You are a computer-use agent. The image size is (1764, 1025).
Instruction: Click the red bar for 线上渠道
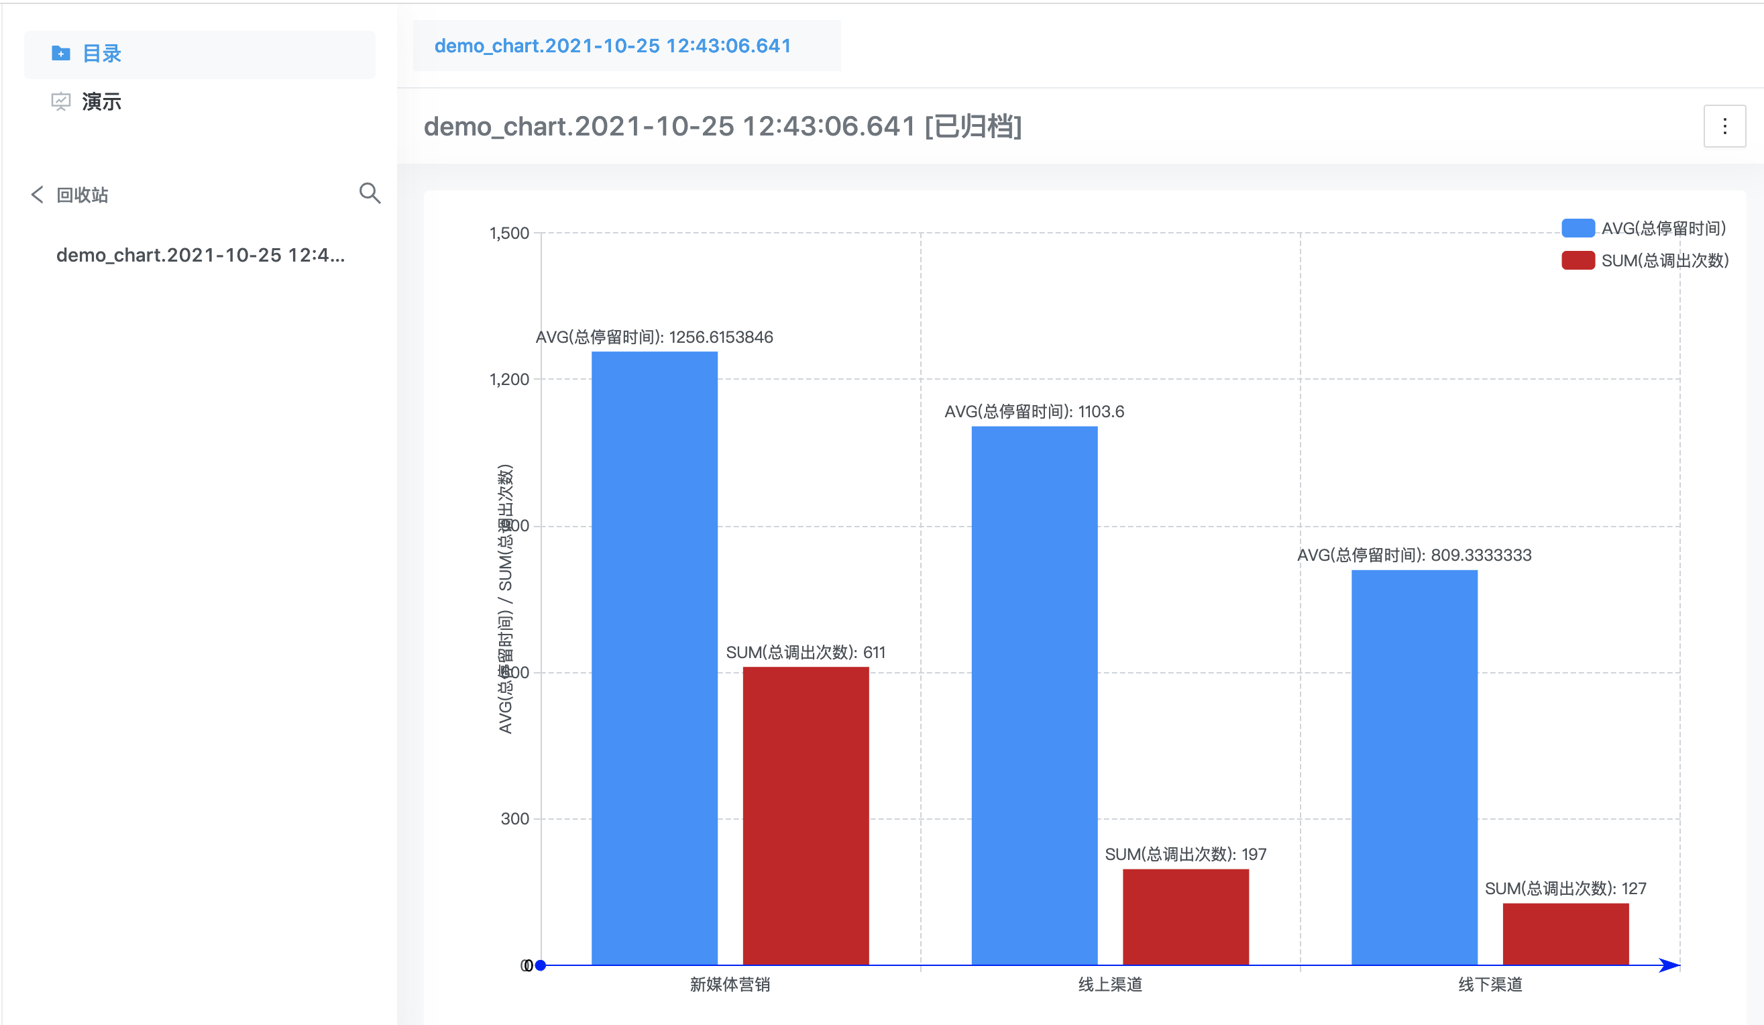[x=1185, y=916]
